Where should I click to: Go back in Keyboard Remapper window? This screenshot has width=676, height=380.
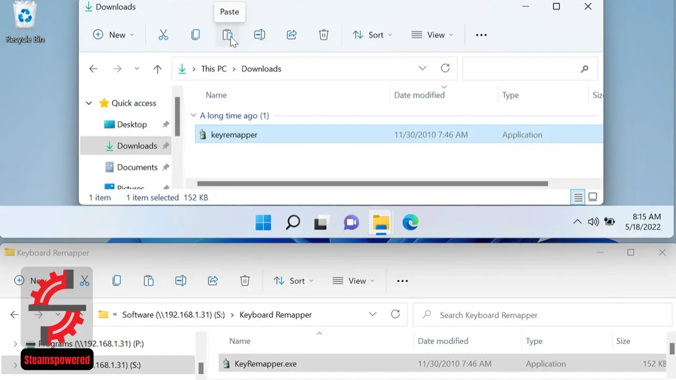coord(14,315)
